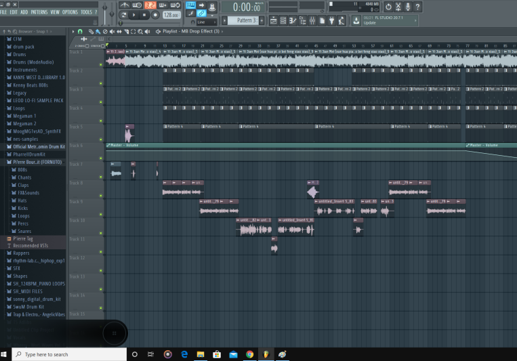Toggle playlist magnet snap icon
The height and width of the screenshot is (361, 517).
pos(80,31)
